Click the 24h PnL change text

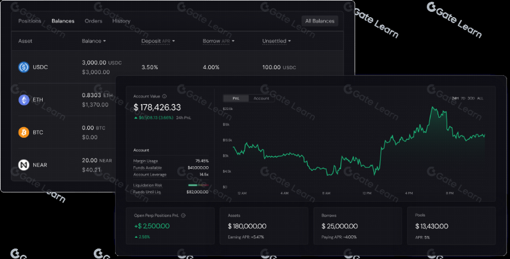click(162, 118)
